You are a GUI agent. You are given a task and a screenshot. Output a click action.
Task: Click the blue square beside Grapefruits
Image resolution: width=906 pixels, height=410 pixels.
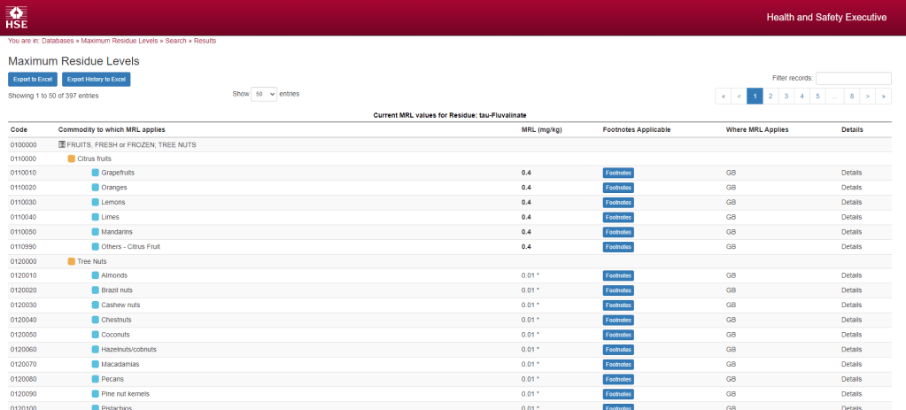[96, 173]
